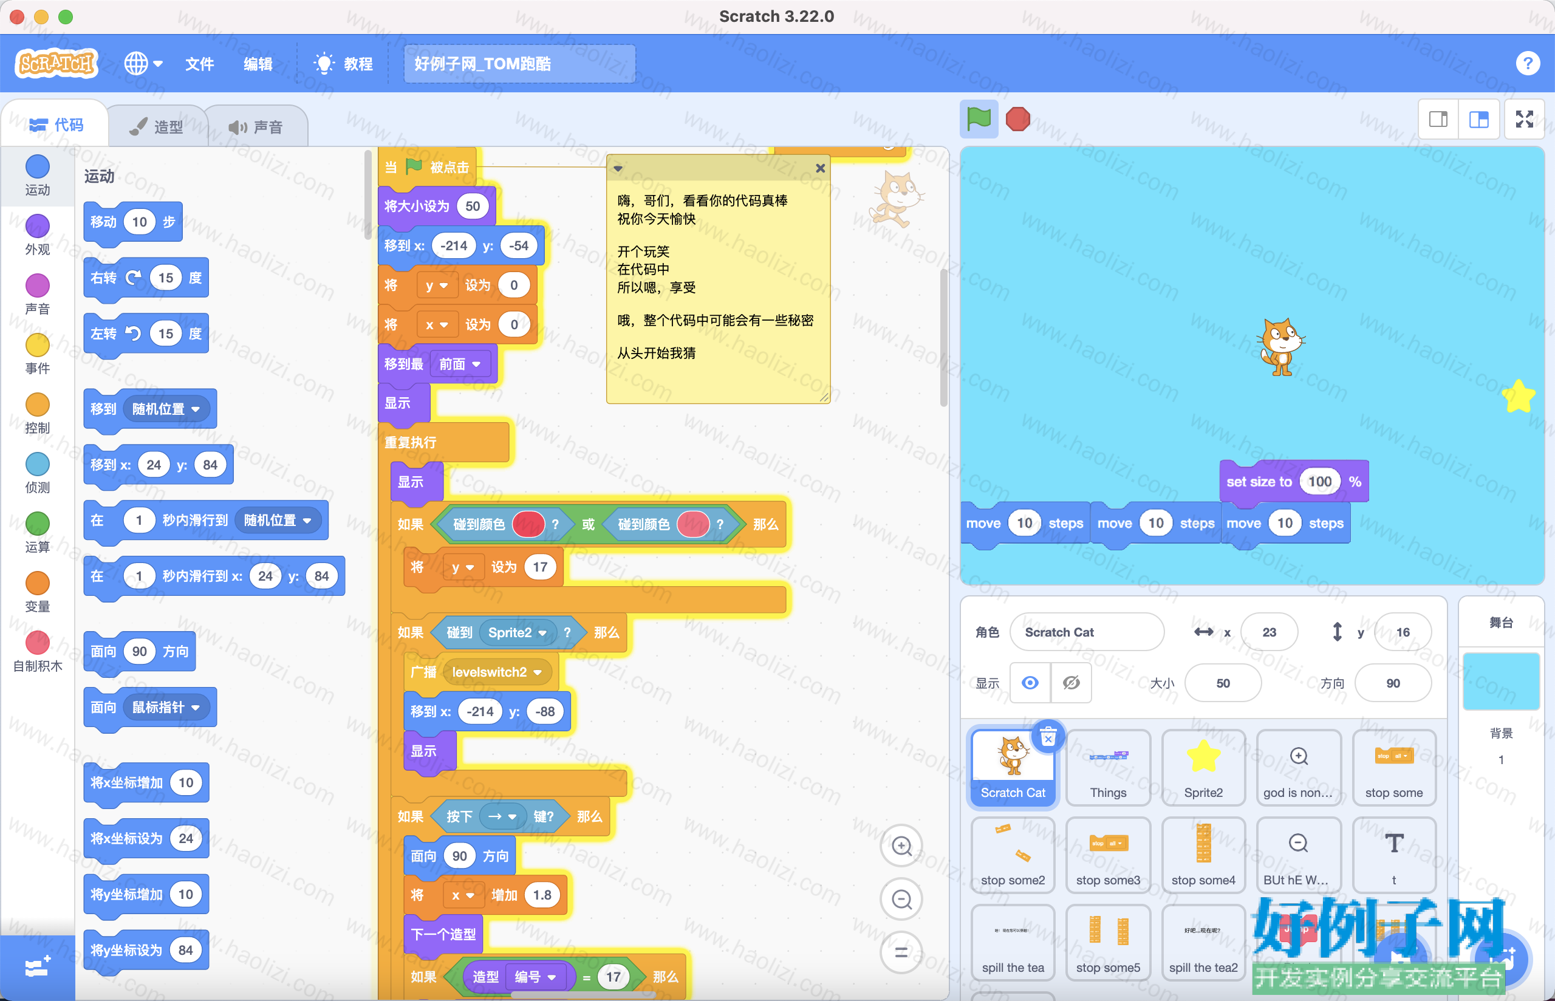Select the Things sprite thumbnail

click(1108, 768)
